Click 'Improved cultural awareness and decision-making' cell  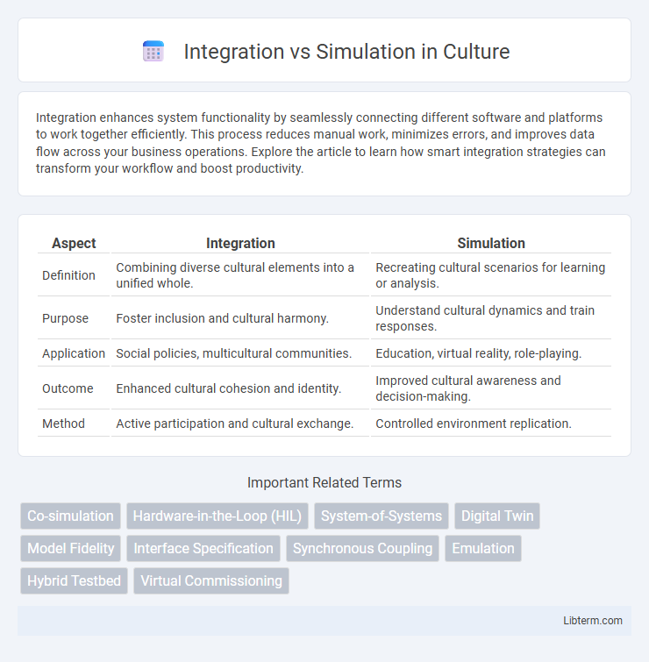point(491,388)
